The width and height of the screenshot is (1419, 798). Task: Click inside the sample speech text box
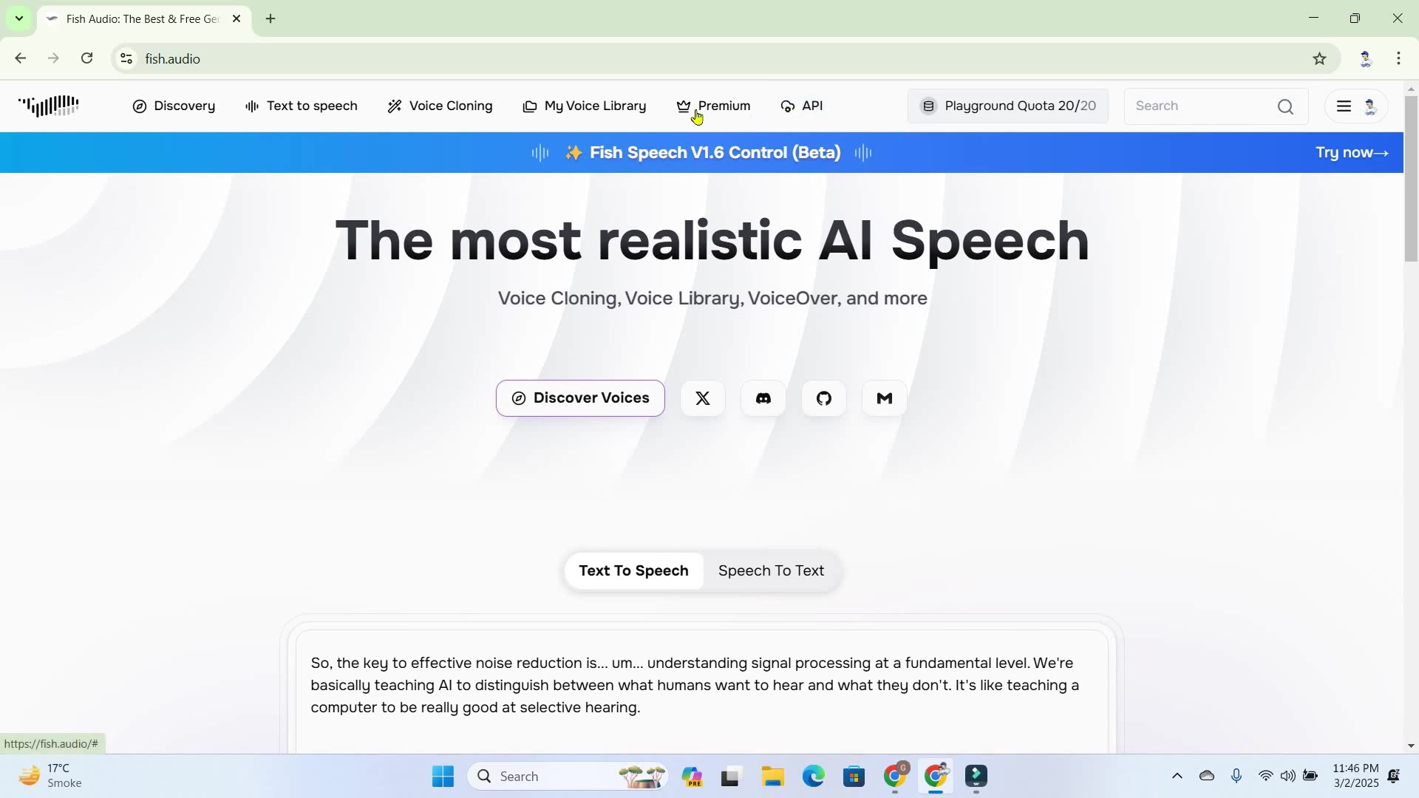(701, 691)
